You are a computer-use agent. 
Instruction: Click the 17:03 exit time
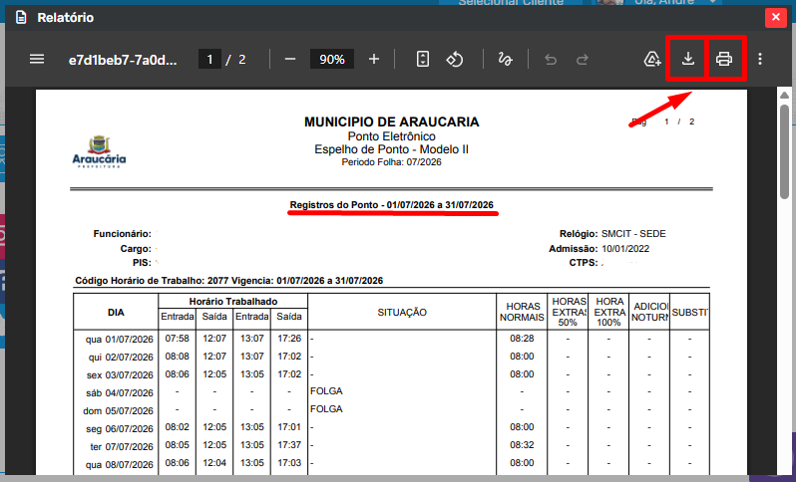289,463
